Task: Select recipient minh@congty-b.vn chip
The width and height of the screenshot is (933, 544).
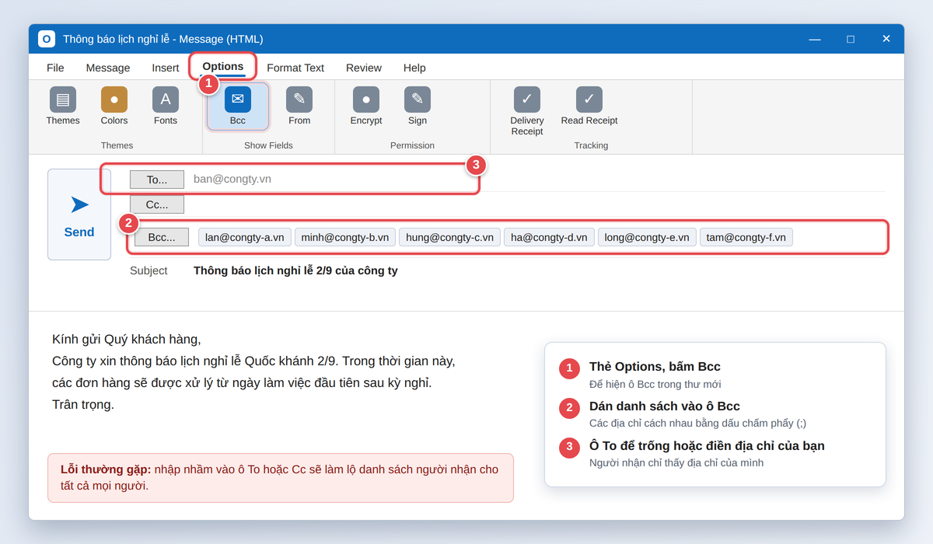Action: click(x=345, y=237)
